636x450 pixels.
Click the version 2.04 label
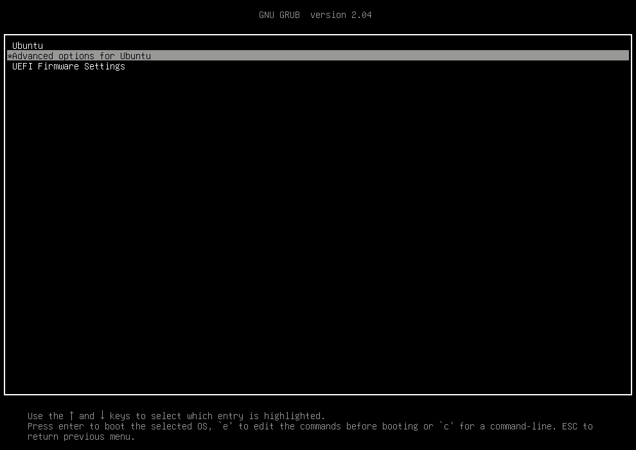340,15
